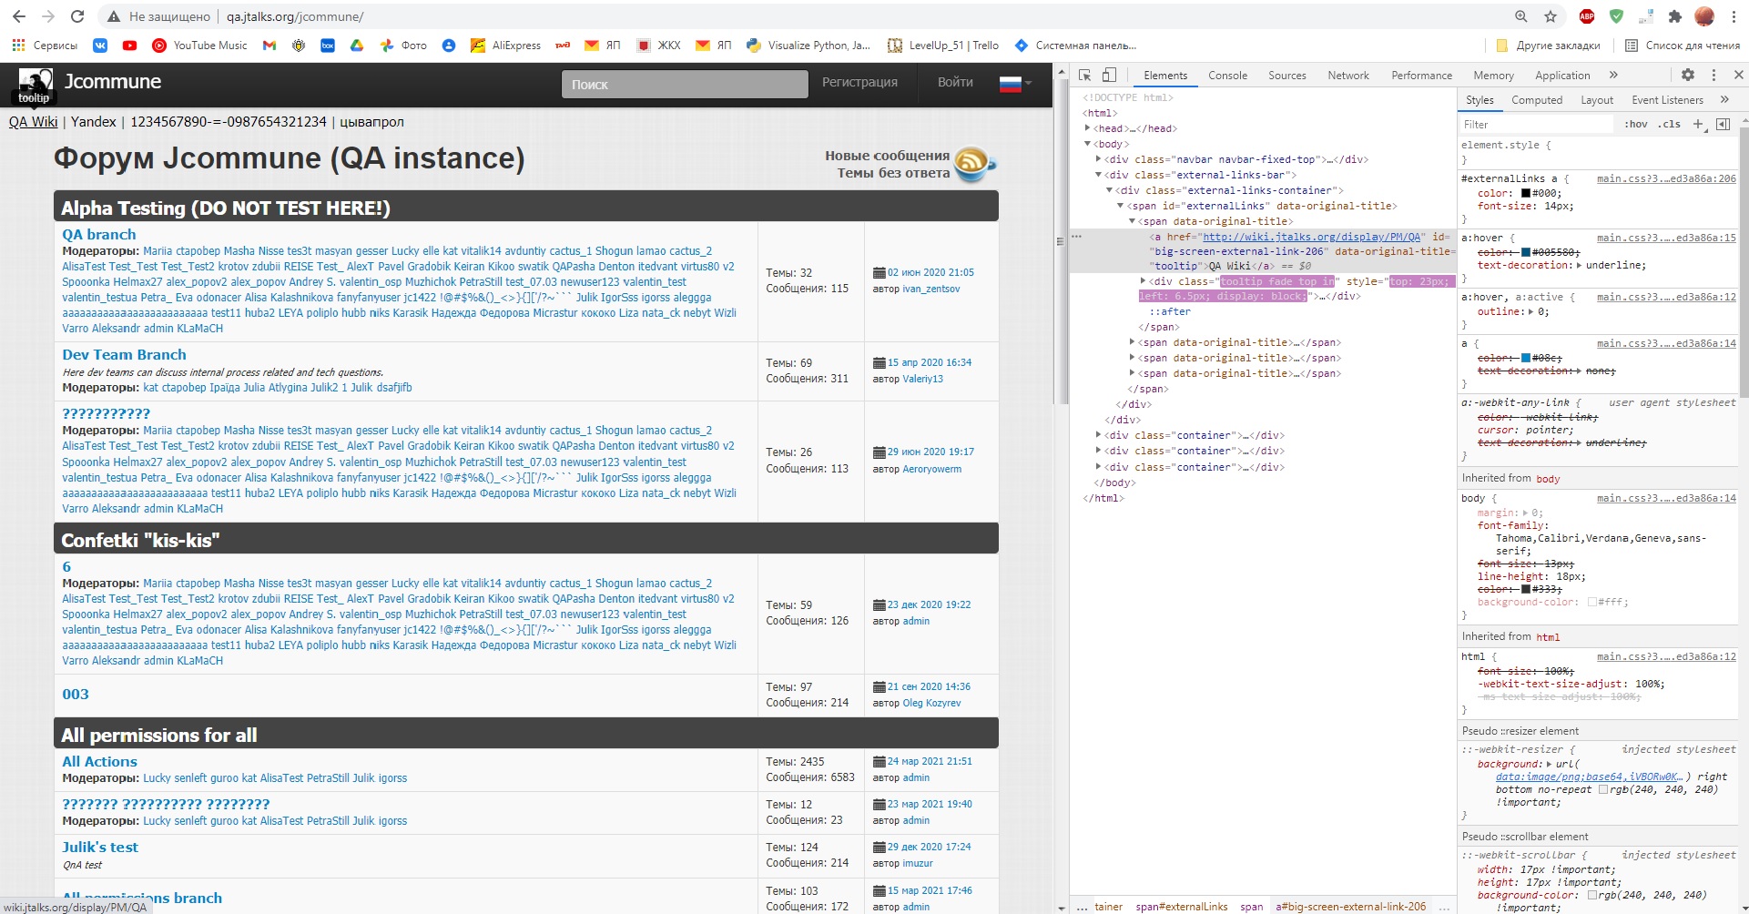This screenshot has width=1749, height=914.
Task: Open DevTools settings gear
Action: [1688, 76]
